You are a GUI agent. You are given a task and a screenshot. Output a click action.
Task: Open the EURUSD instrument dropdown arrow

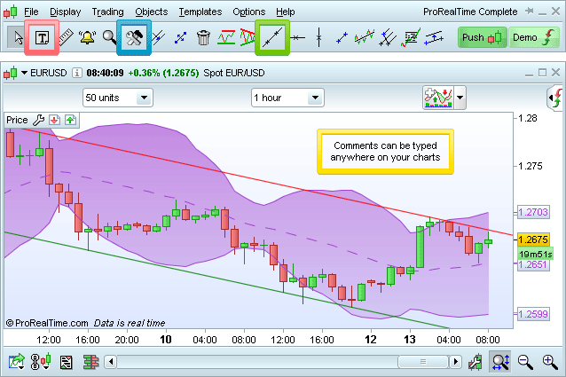[x=24, y=73]
